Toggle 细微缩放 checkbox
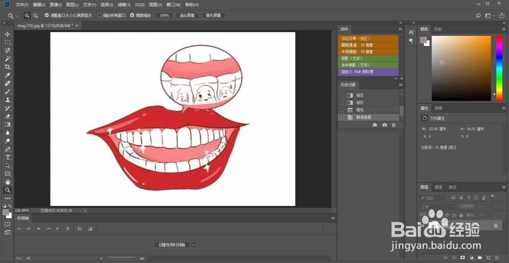 coord(132,15)
